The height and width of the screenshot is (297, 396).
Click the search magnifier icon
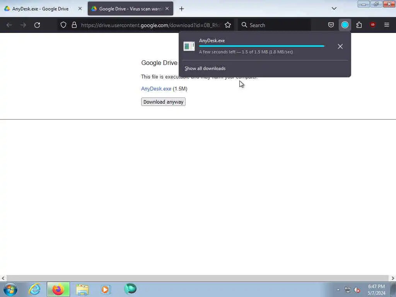[244, 25]
